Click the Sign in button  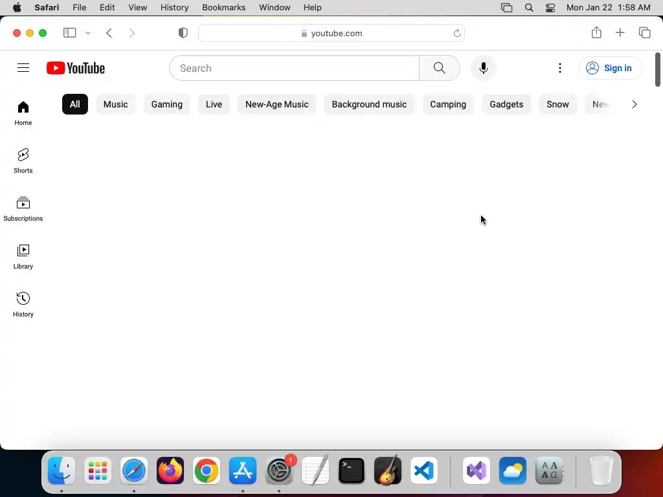pos(610,68)
